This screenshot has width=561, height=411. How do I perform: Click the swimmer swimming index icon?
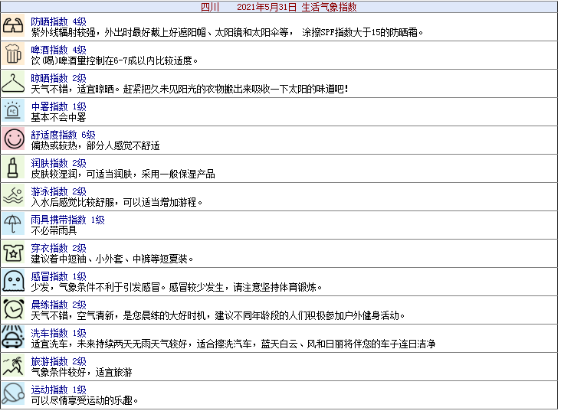click(14, 197)
